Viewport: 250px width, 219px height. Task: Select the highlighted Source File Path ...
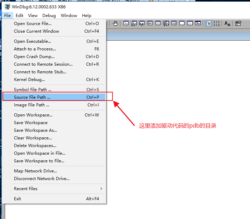(x=54, y=97)
